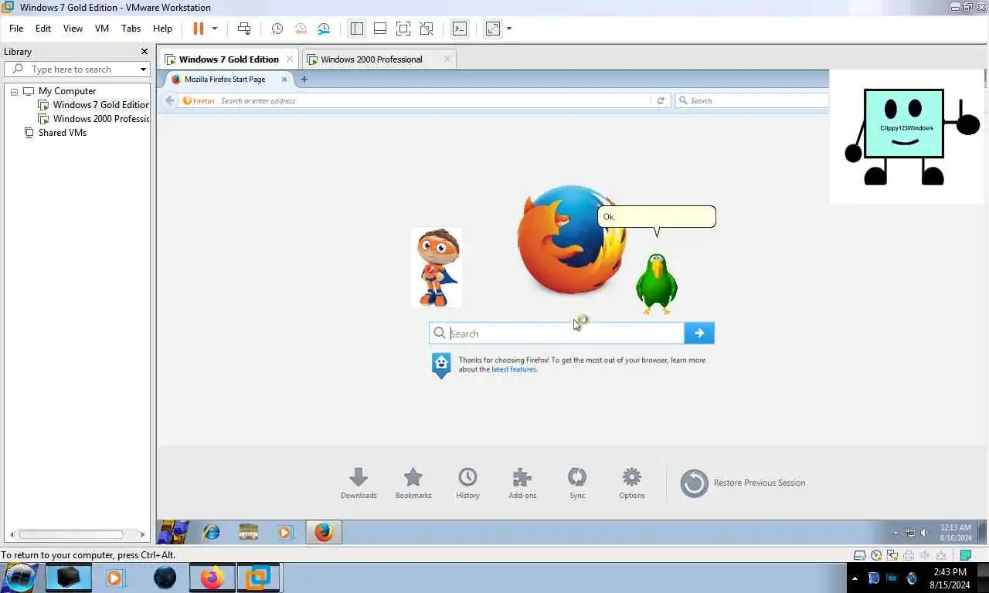Viewport: 989px width, 593px height.
Task: Show hidden icons in host system tray
Action: point(855,578)
